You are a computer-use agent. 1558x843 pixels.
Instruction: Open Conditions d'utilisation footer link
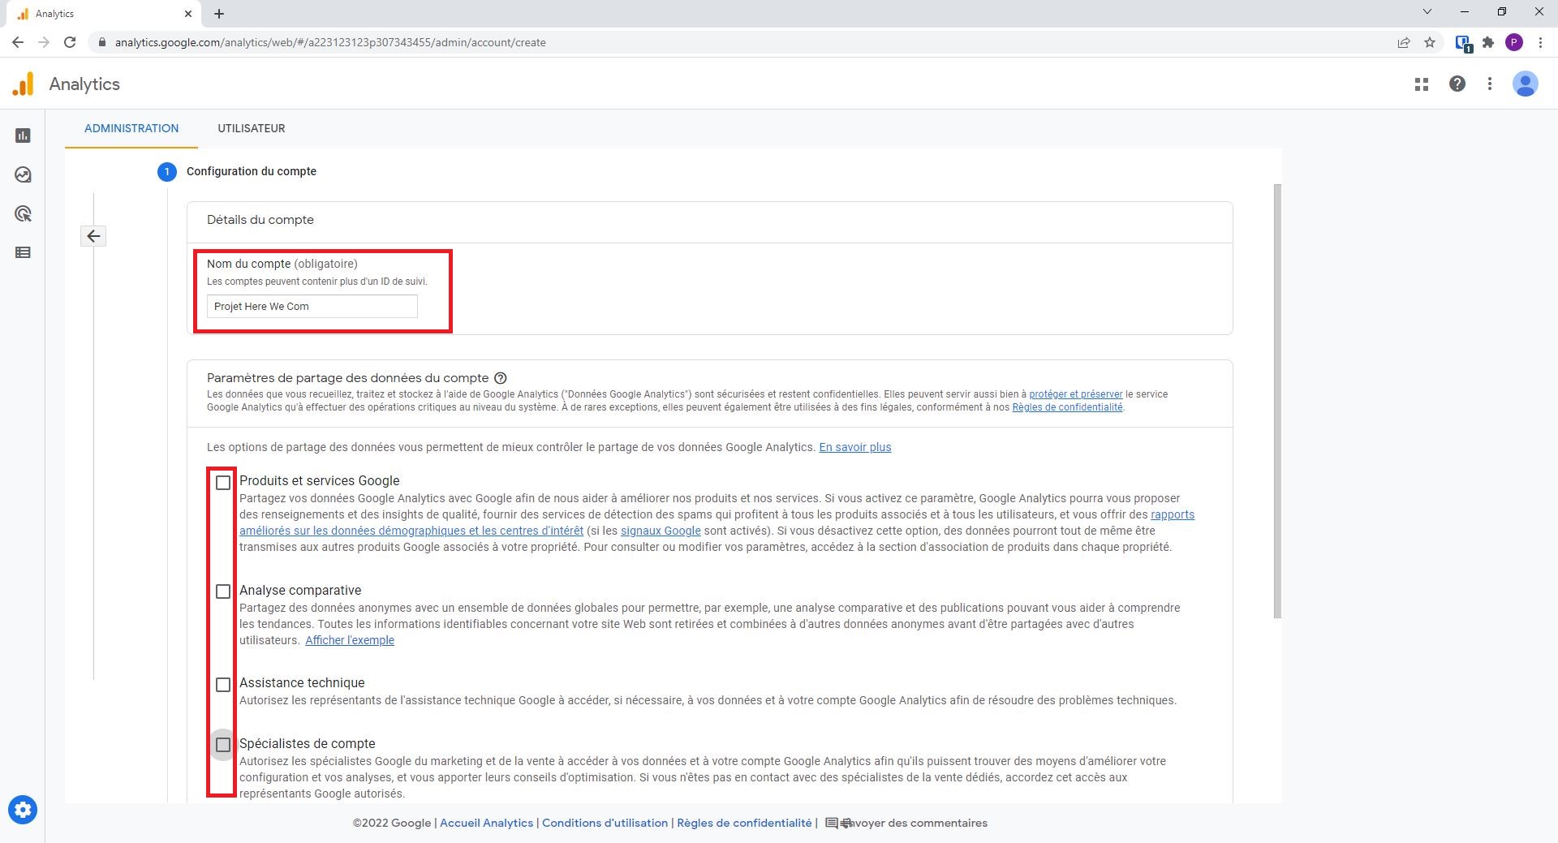click(605, 823)
